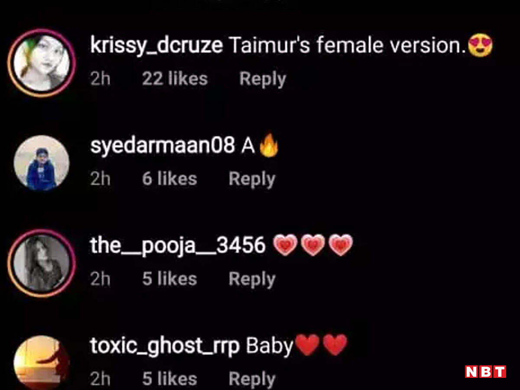Open toxic_ghost_rrp's sunset profile picture
The height and width of the screenshot is (390, 520).
[42, 363]
